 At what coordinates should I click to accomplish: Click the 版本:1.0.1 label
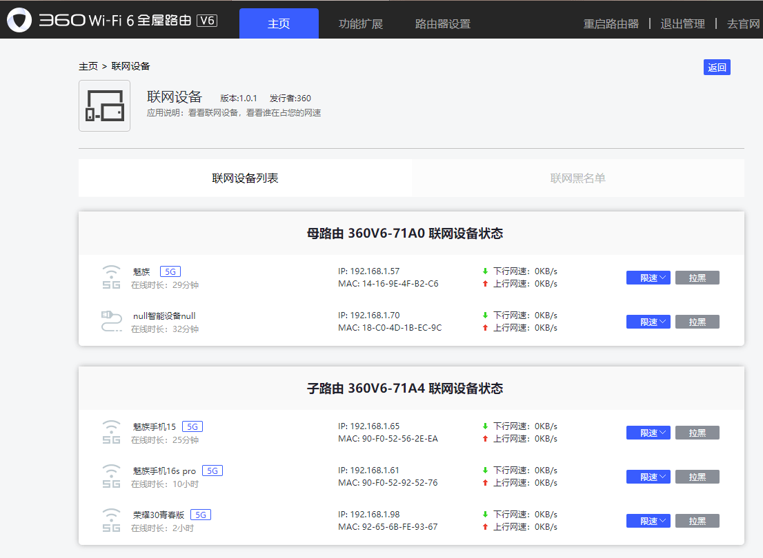pos(239,99)
